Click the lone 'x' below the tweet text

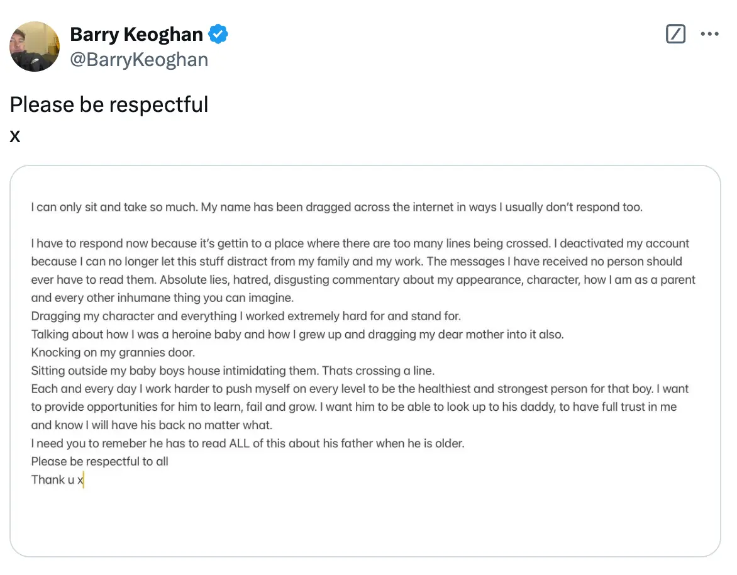tap(14, 136)
